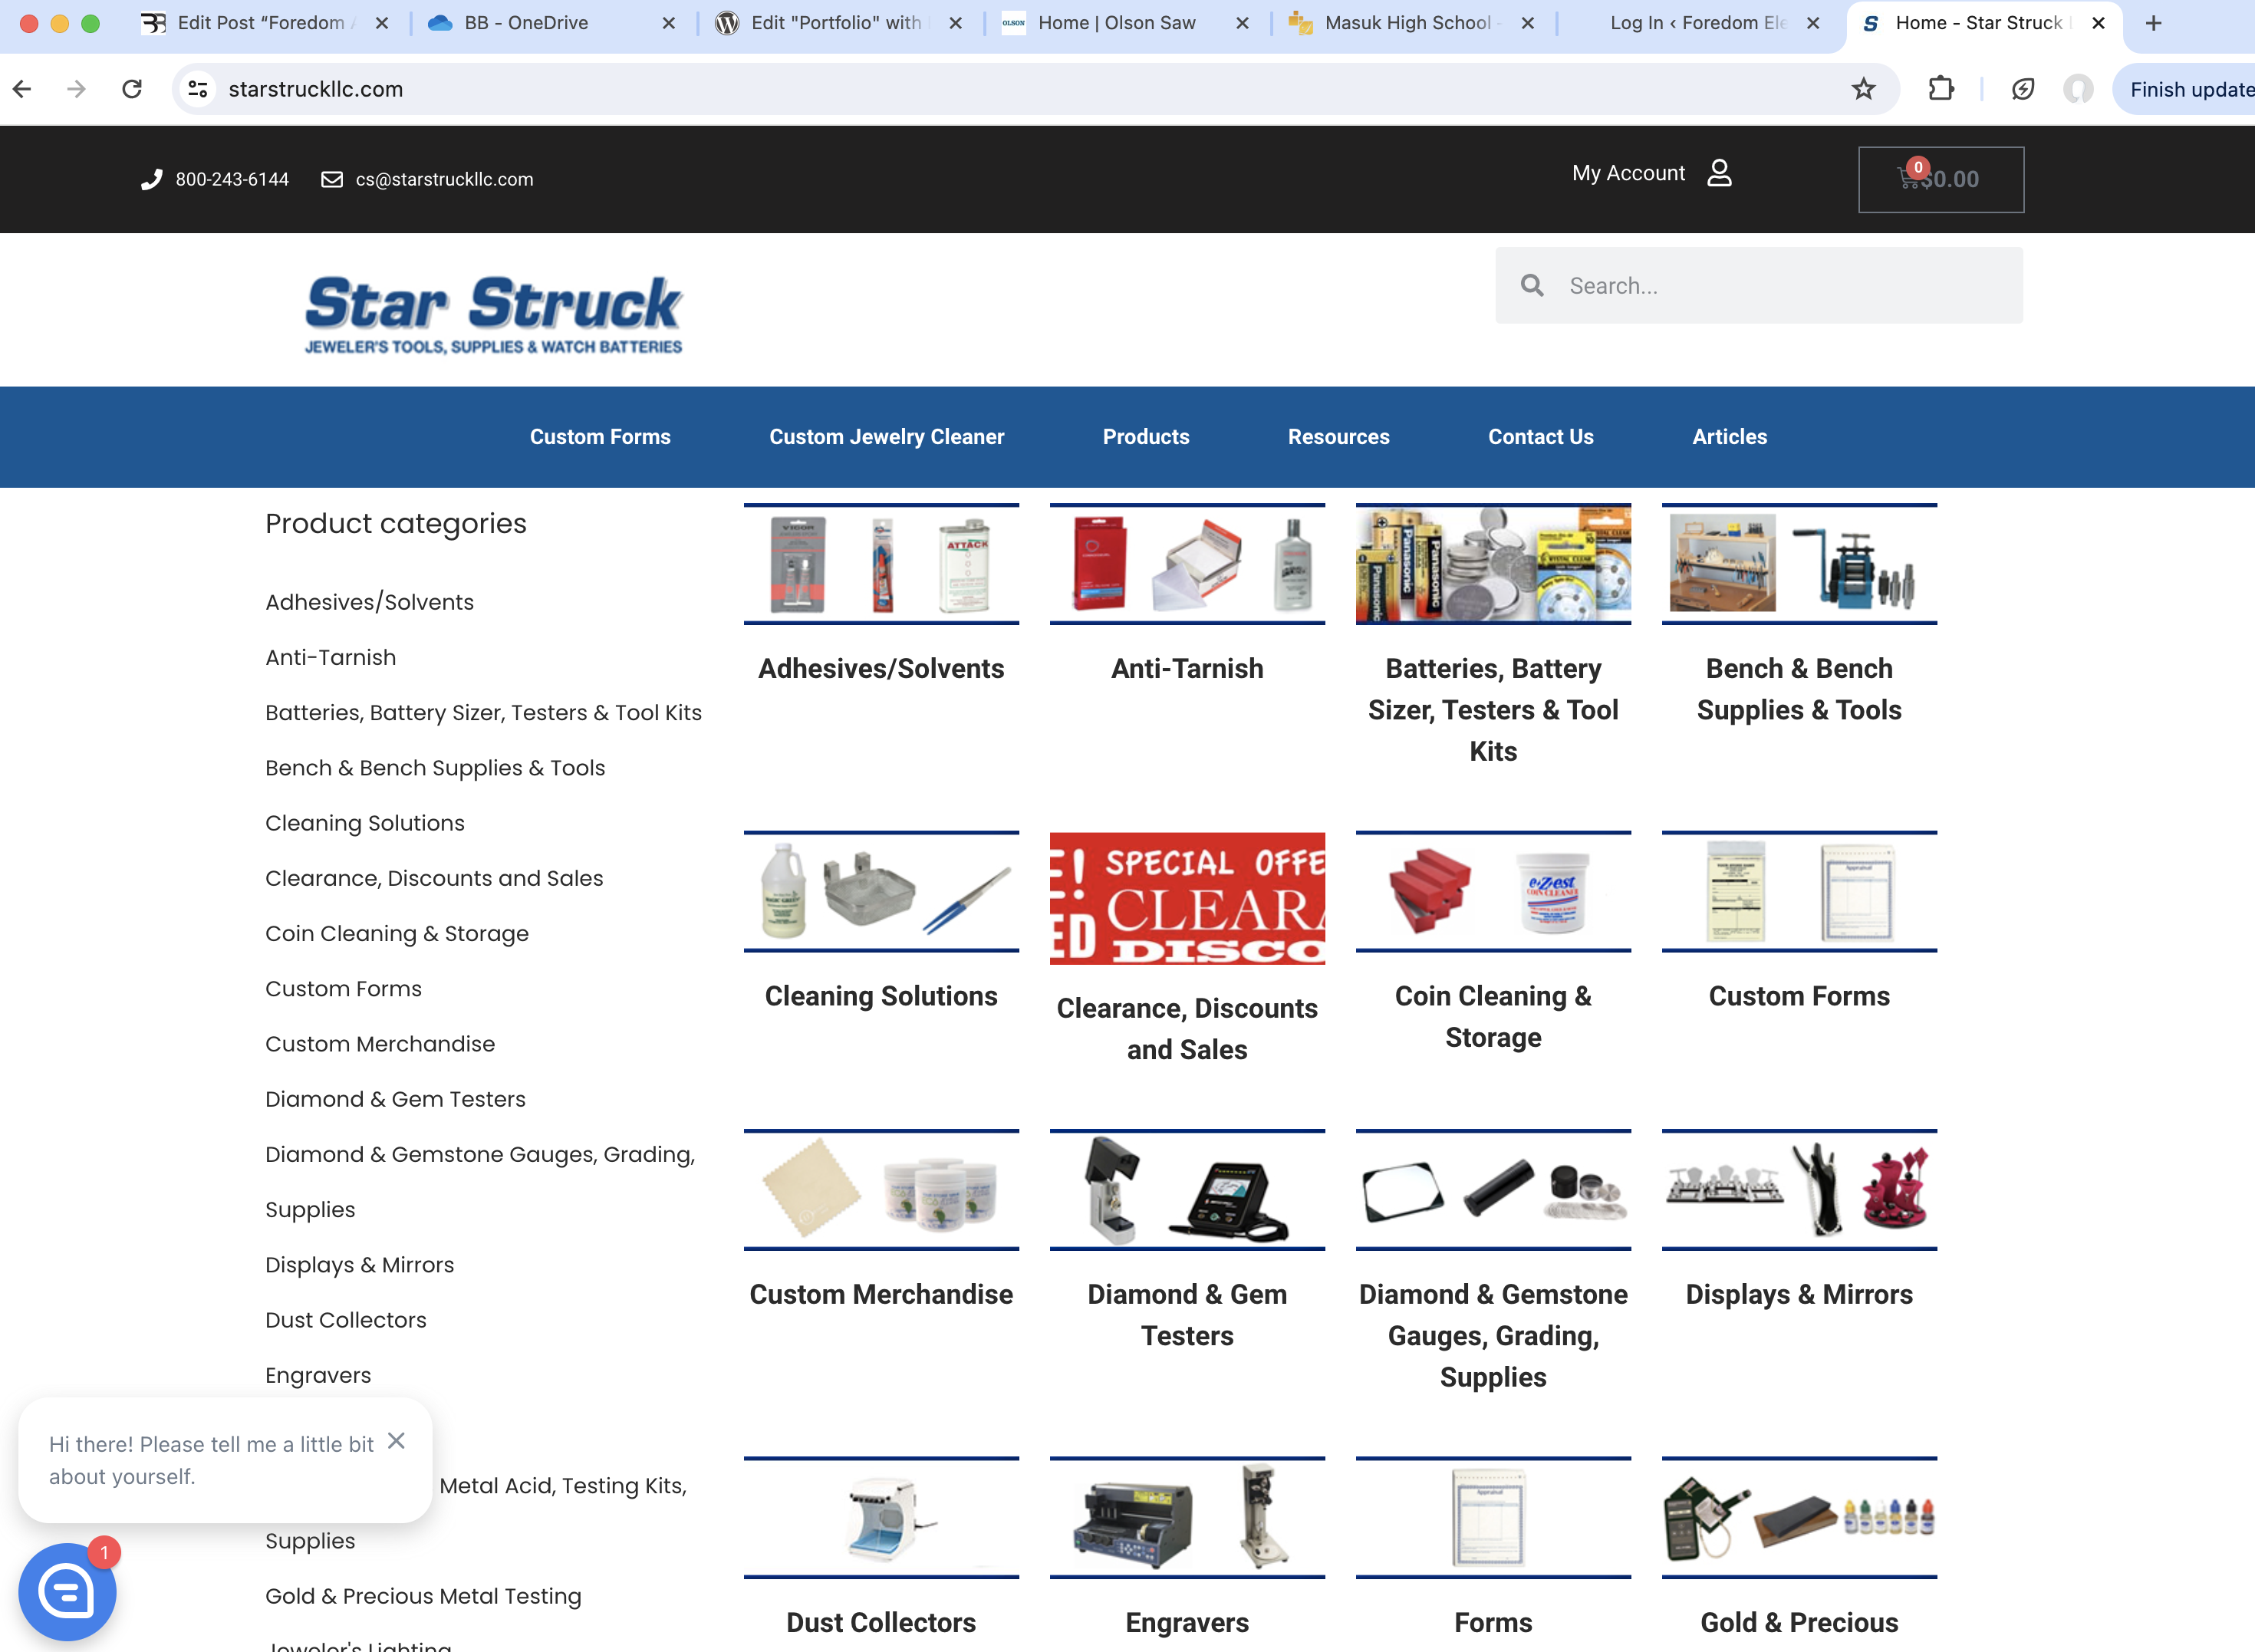Click the Engravers category thumbnail
This screenshot has width=2255, height=1652.
pos(1187,1518)
